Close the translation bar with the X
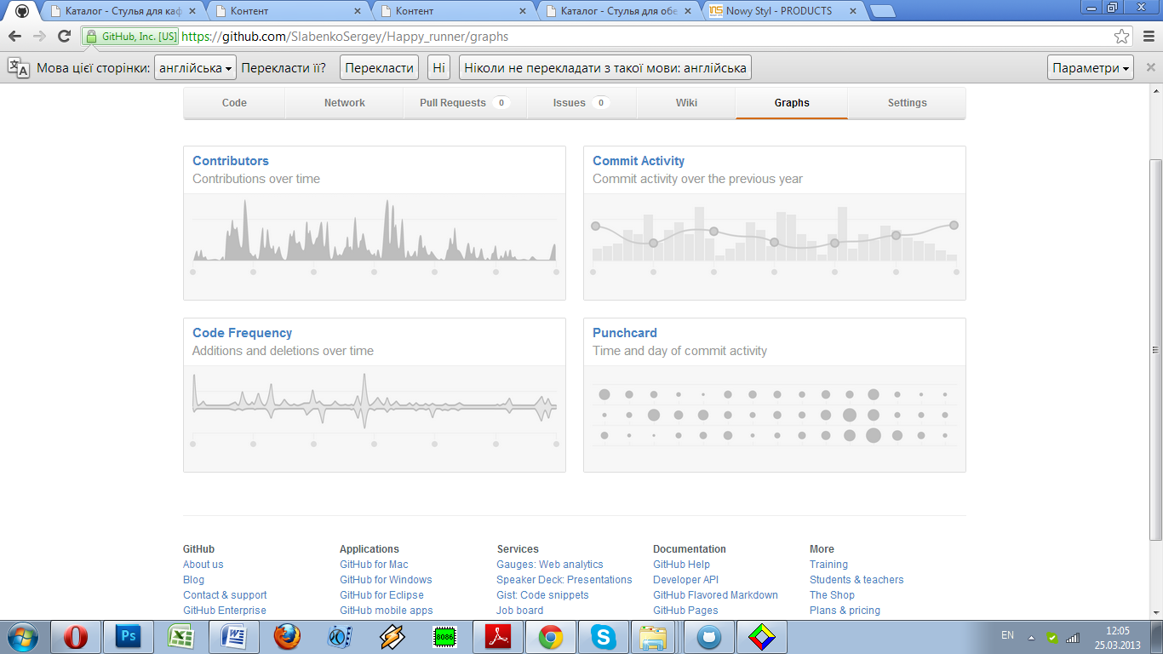Image resolution: width=1163 pixels, height=654 pixels. click(1150, 68)
